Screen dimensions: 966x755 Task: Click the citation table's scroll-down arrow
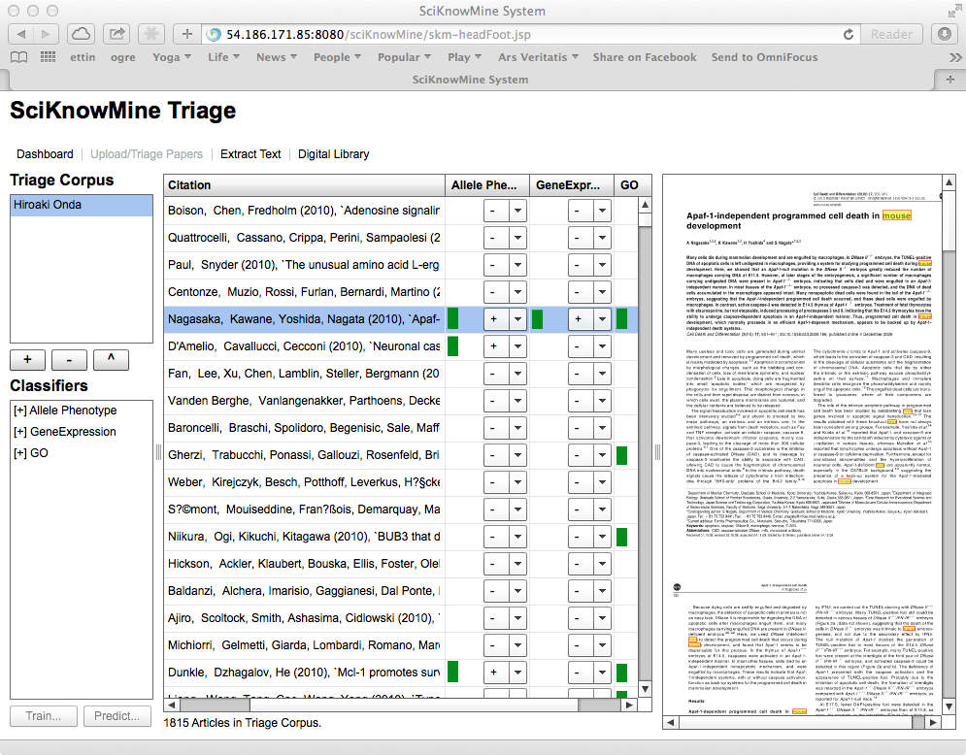coord(645,689)
